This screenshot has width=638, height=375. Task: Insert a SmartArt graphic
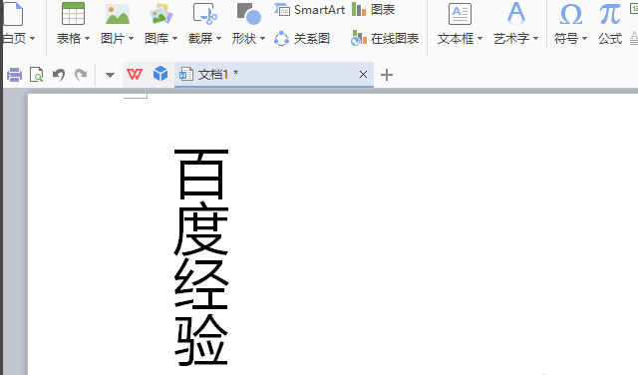tap(310, 9)
